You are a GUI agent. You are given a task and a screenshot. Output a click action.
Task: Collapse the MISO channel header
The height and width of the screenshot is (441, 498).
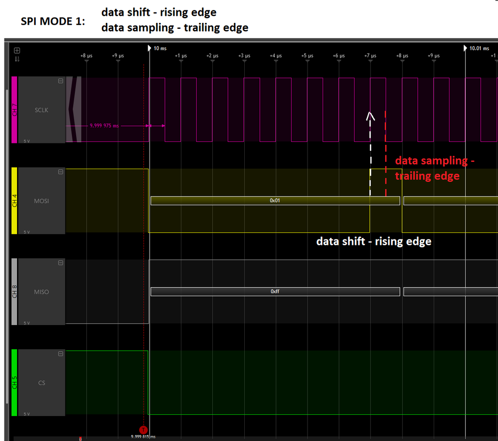point(60,262)
